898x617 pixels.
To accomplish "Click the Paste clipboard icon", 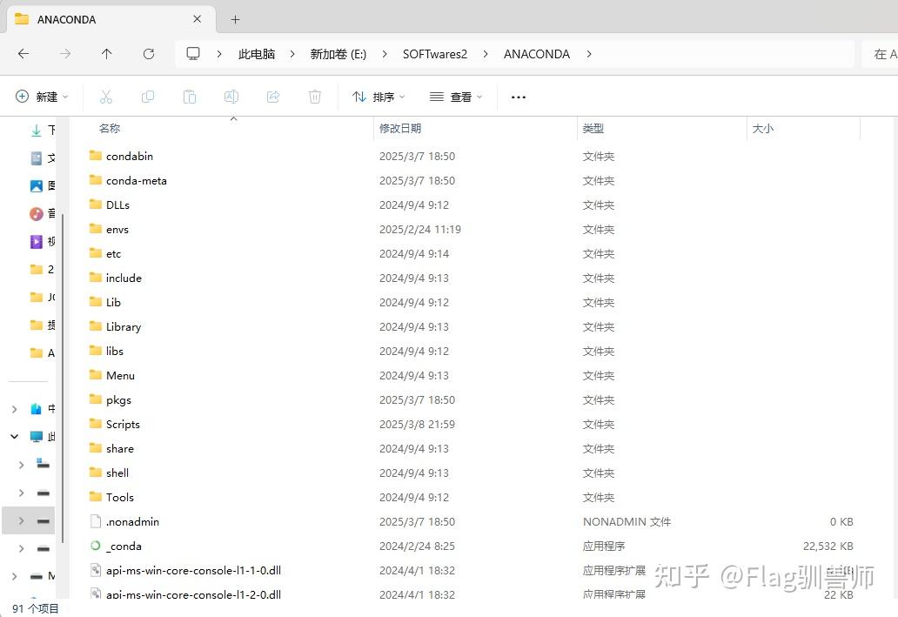I will coord(190,97).
